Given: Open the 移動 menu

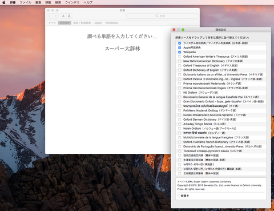Looking at the screenshot, I should (48, 2).
